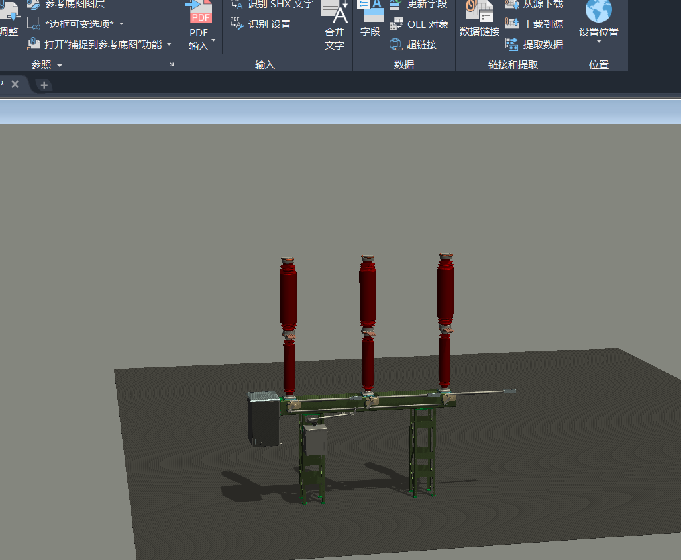Screen dimensions: 681x560
Task: Click the 位置 panel title
Action: pos(598,65)
